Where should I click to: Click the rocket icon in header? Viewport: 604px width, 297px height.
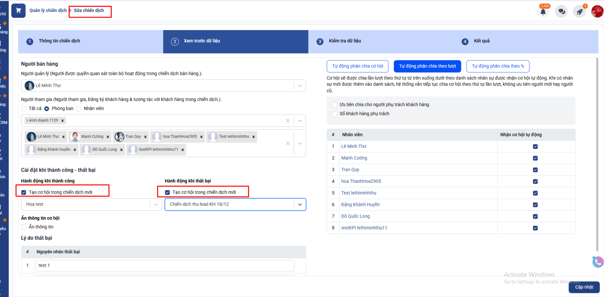[x=579, y=12]
